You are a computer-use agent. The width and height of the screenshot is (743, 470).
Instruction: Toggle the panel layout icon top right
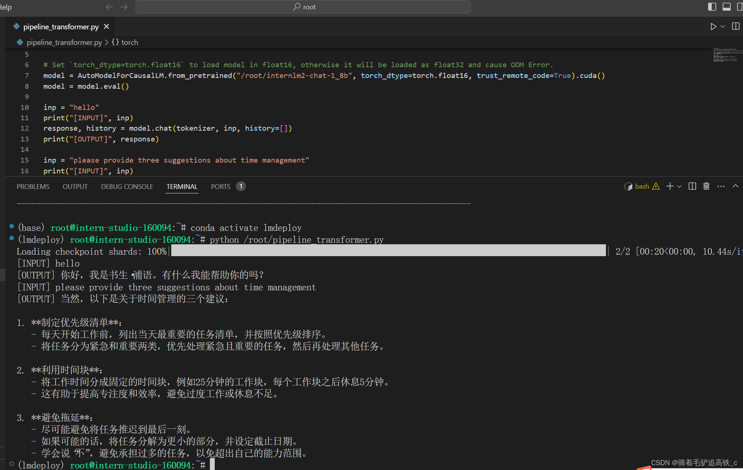pyautogui.click(x=726, y=6)
